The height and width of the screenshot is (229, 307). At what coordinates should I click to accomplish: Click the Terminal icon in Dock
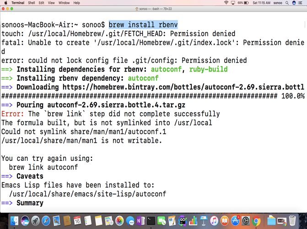pos(151,221)
